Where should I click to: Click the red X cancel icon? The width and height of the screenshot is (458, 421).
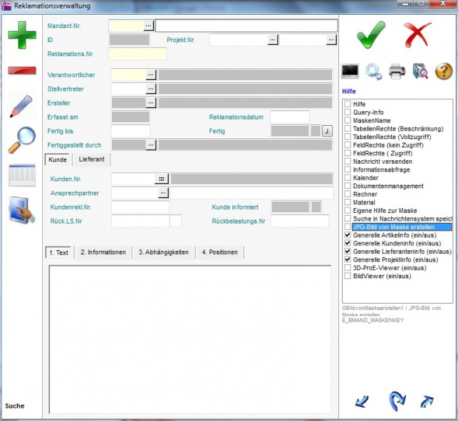point(417,34)
